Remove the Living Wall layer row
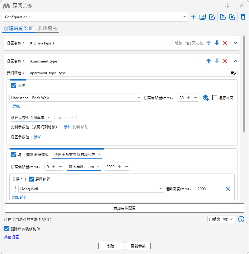249x254 pixels. 228,189
